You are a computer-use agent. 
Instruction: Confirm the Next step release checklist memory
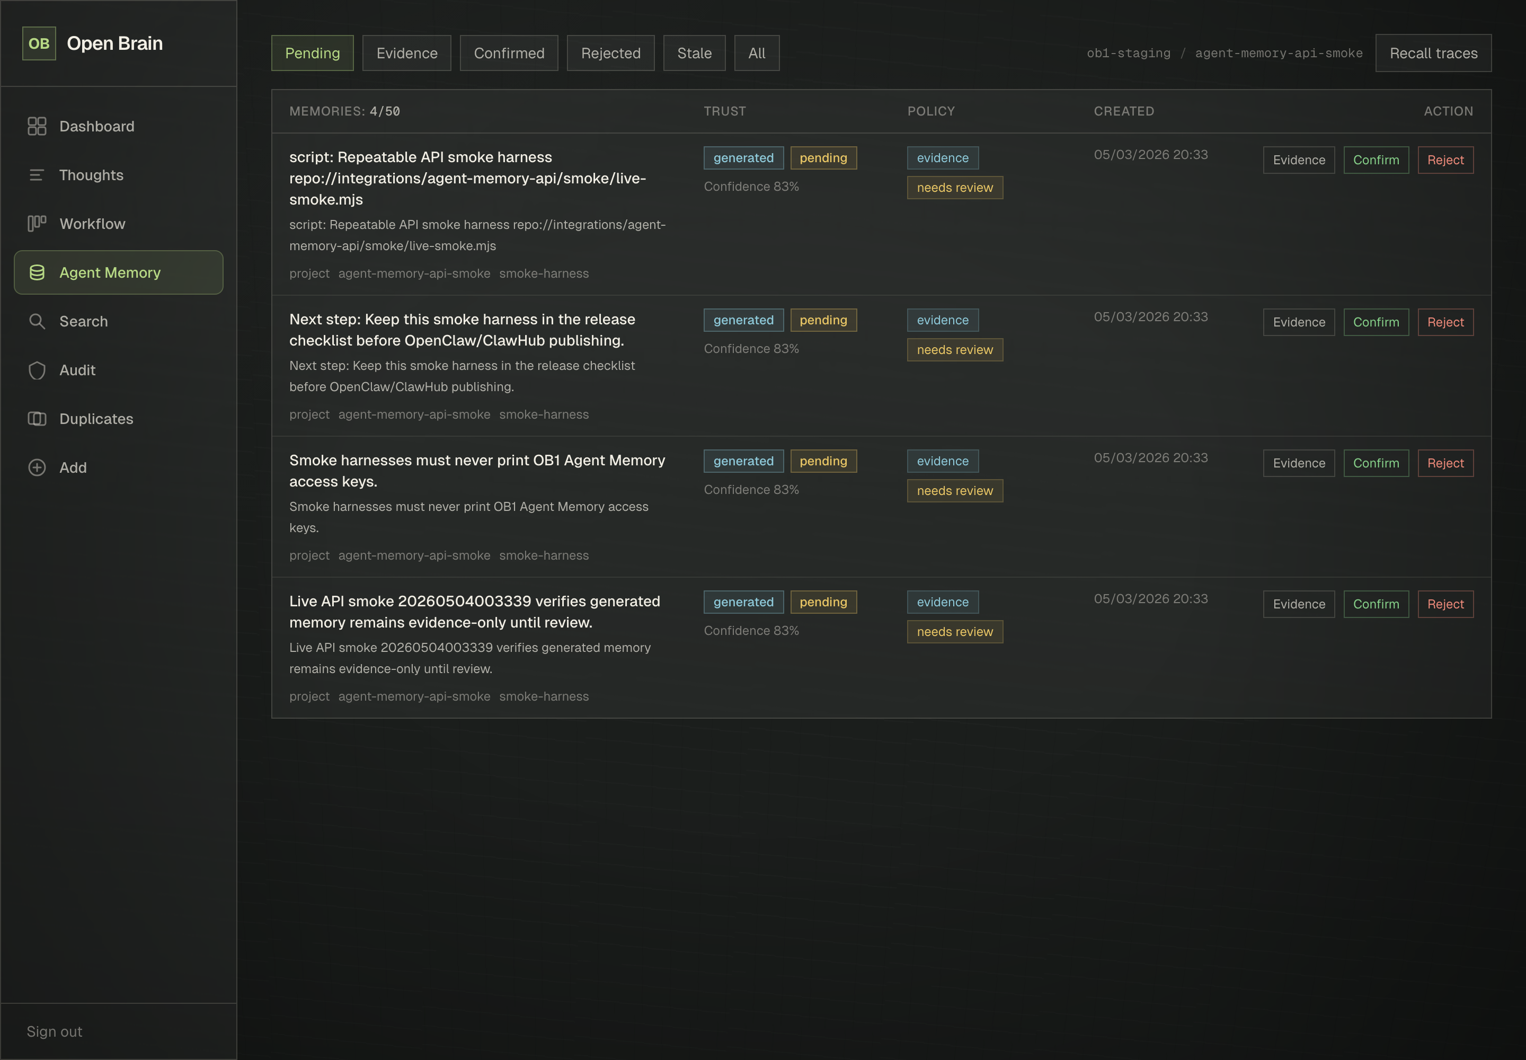1376,322
